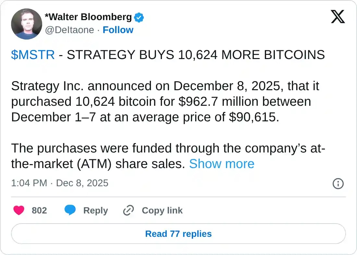Click the Reply label to respond
The image size is (357, 255).
(x=95, y=210)
